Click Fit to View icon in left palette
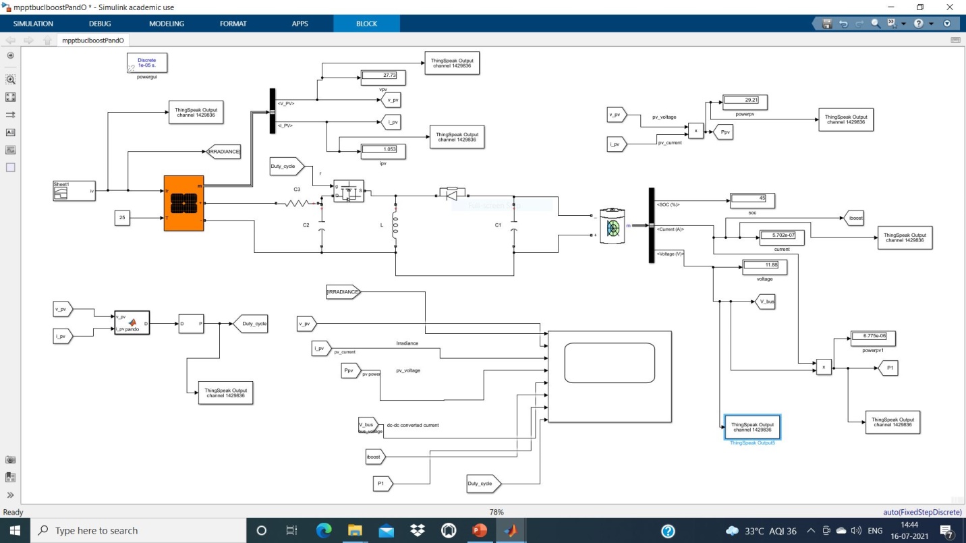The image size is (966, 543). [x=10, y=97]
